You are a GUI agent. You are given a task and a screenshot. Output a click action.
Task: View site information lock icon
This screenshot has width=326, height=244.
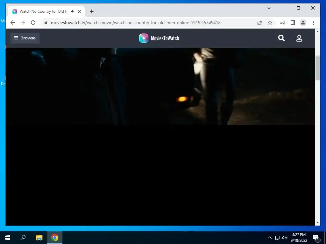click(46, 23)
